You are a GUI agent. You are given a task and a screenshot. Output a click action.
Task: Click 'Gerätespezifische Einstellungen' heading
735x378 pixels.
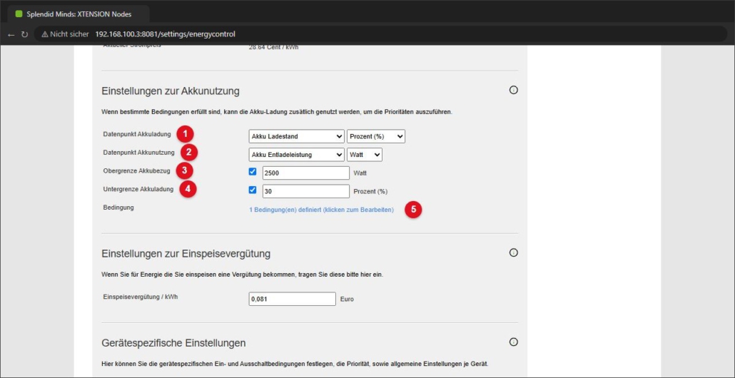click(x=173, y=343)
